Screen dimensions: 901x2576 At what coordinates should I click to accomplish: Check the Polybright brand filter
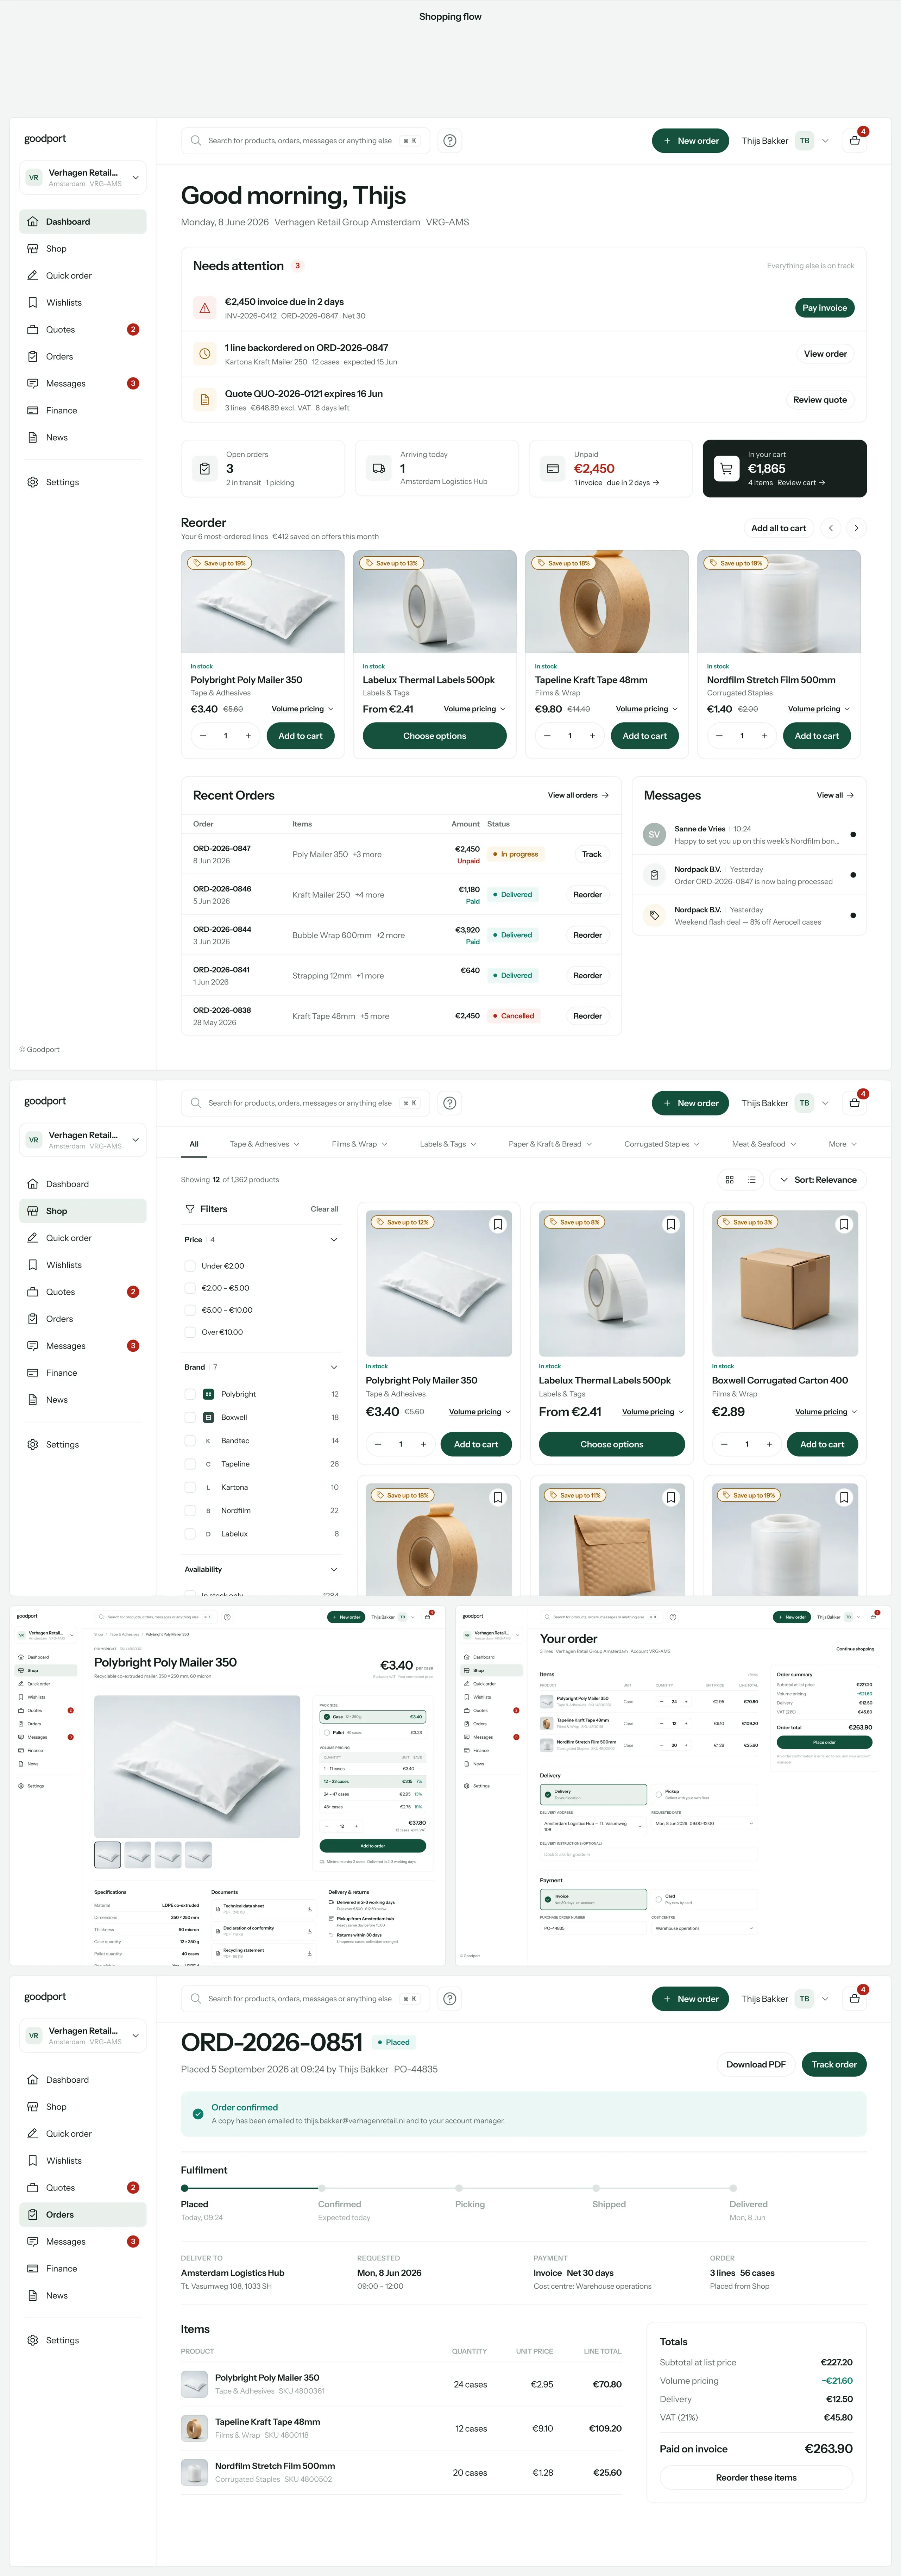(x=190, y=1394)
